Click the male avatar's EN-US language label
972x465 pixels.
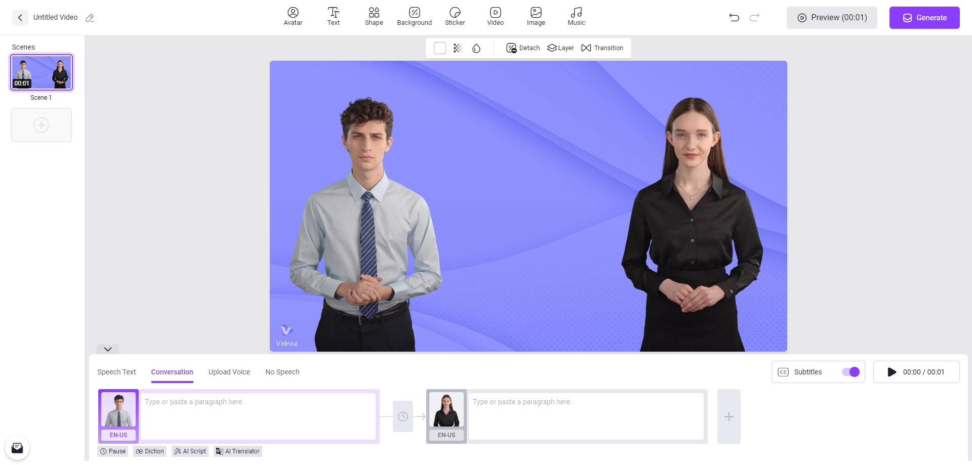[118, 435]
